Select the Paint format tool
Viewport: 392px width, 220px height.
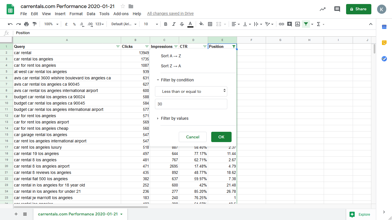(34, 24)
